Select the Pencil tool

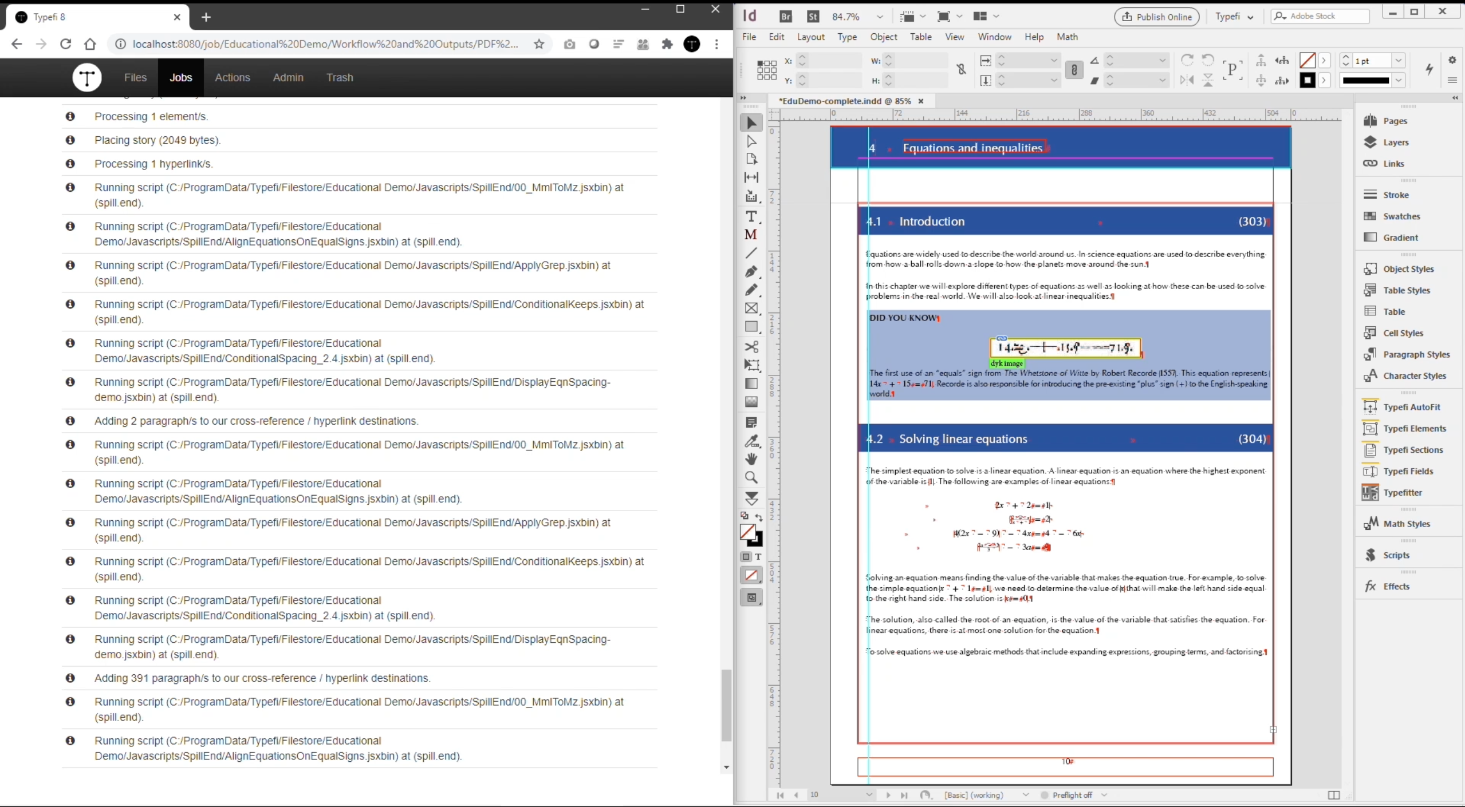pyautogui.click(x=751, y=290)
